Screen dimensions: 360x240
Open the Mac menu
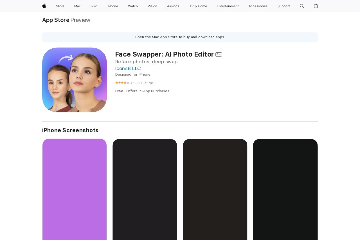pos(77,6)
